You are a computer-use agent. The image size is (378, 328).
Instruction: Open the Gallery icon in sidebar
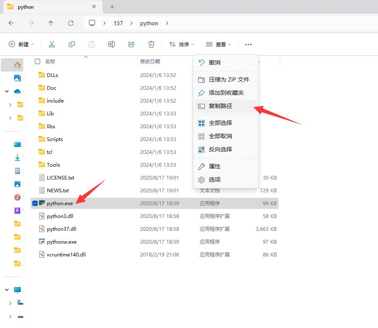17,78
